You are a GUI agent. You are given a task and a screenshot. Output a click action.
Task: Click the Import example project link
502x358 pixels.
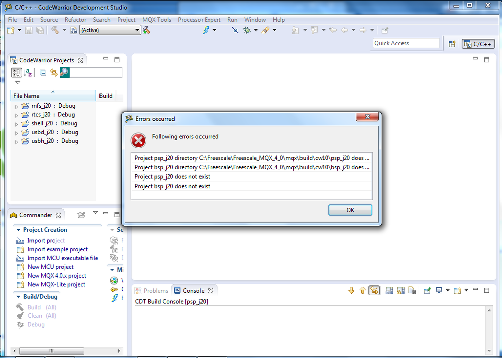coord(57,249)
